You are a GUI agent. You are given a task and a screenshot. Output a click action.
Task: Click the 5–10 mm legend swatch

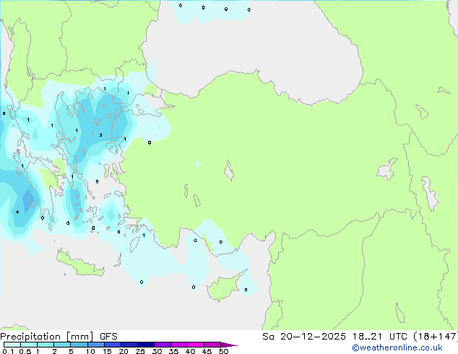click(79, 345)
